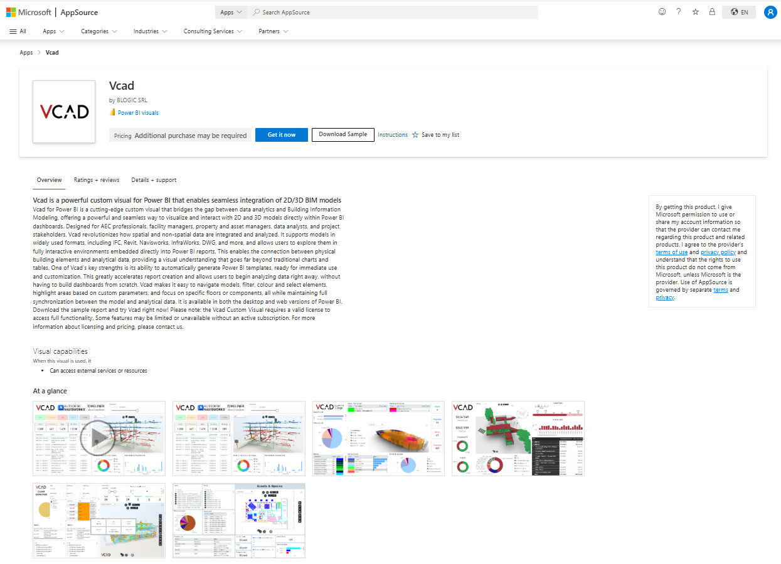Click the Power BI visuals icon
This screenshot has height=564, width=781.
coord(112,113)
